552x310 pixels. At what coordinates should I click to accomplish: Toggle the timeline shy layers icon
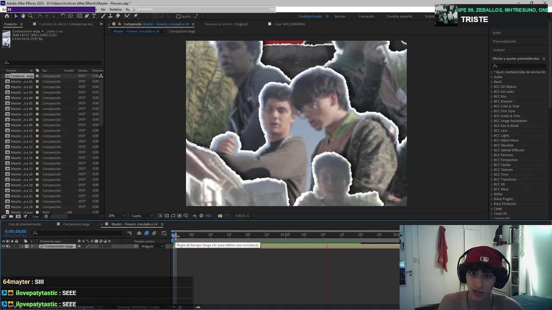click(x=139, y=233)
